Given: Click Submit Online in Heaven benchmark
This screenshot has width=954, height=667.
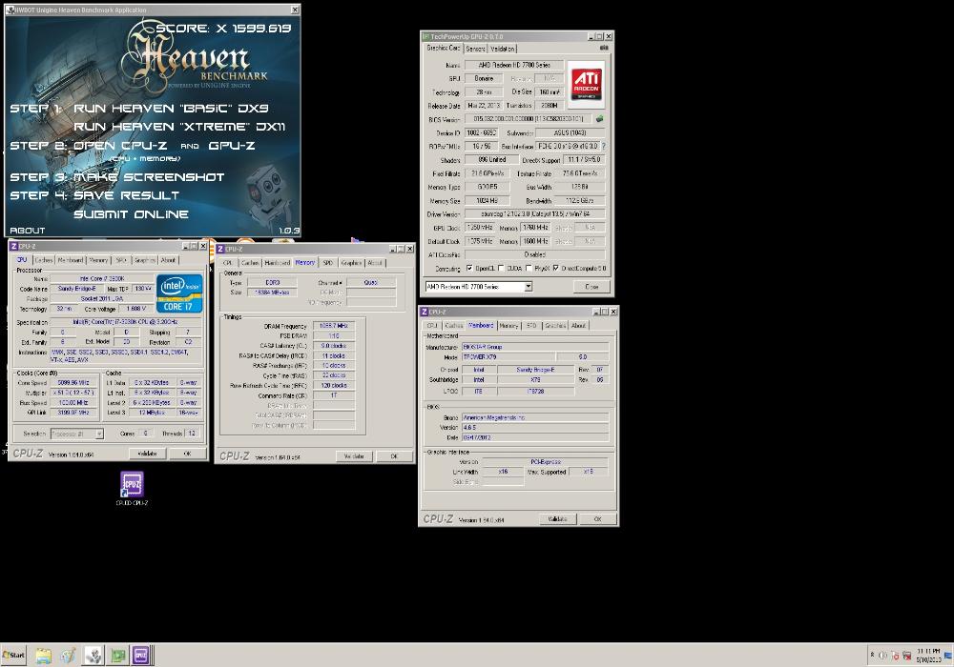Looking at the screenshot, I should pos(131,214).
